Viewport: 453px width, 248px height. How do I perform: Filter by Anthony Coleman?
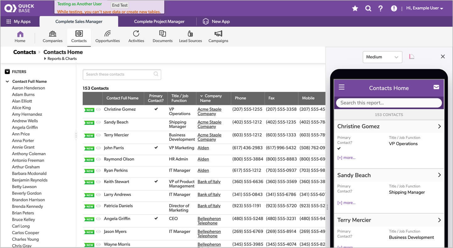29,154
